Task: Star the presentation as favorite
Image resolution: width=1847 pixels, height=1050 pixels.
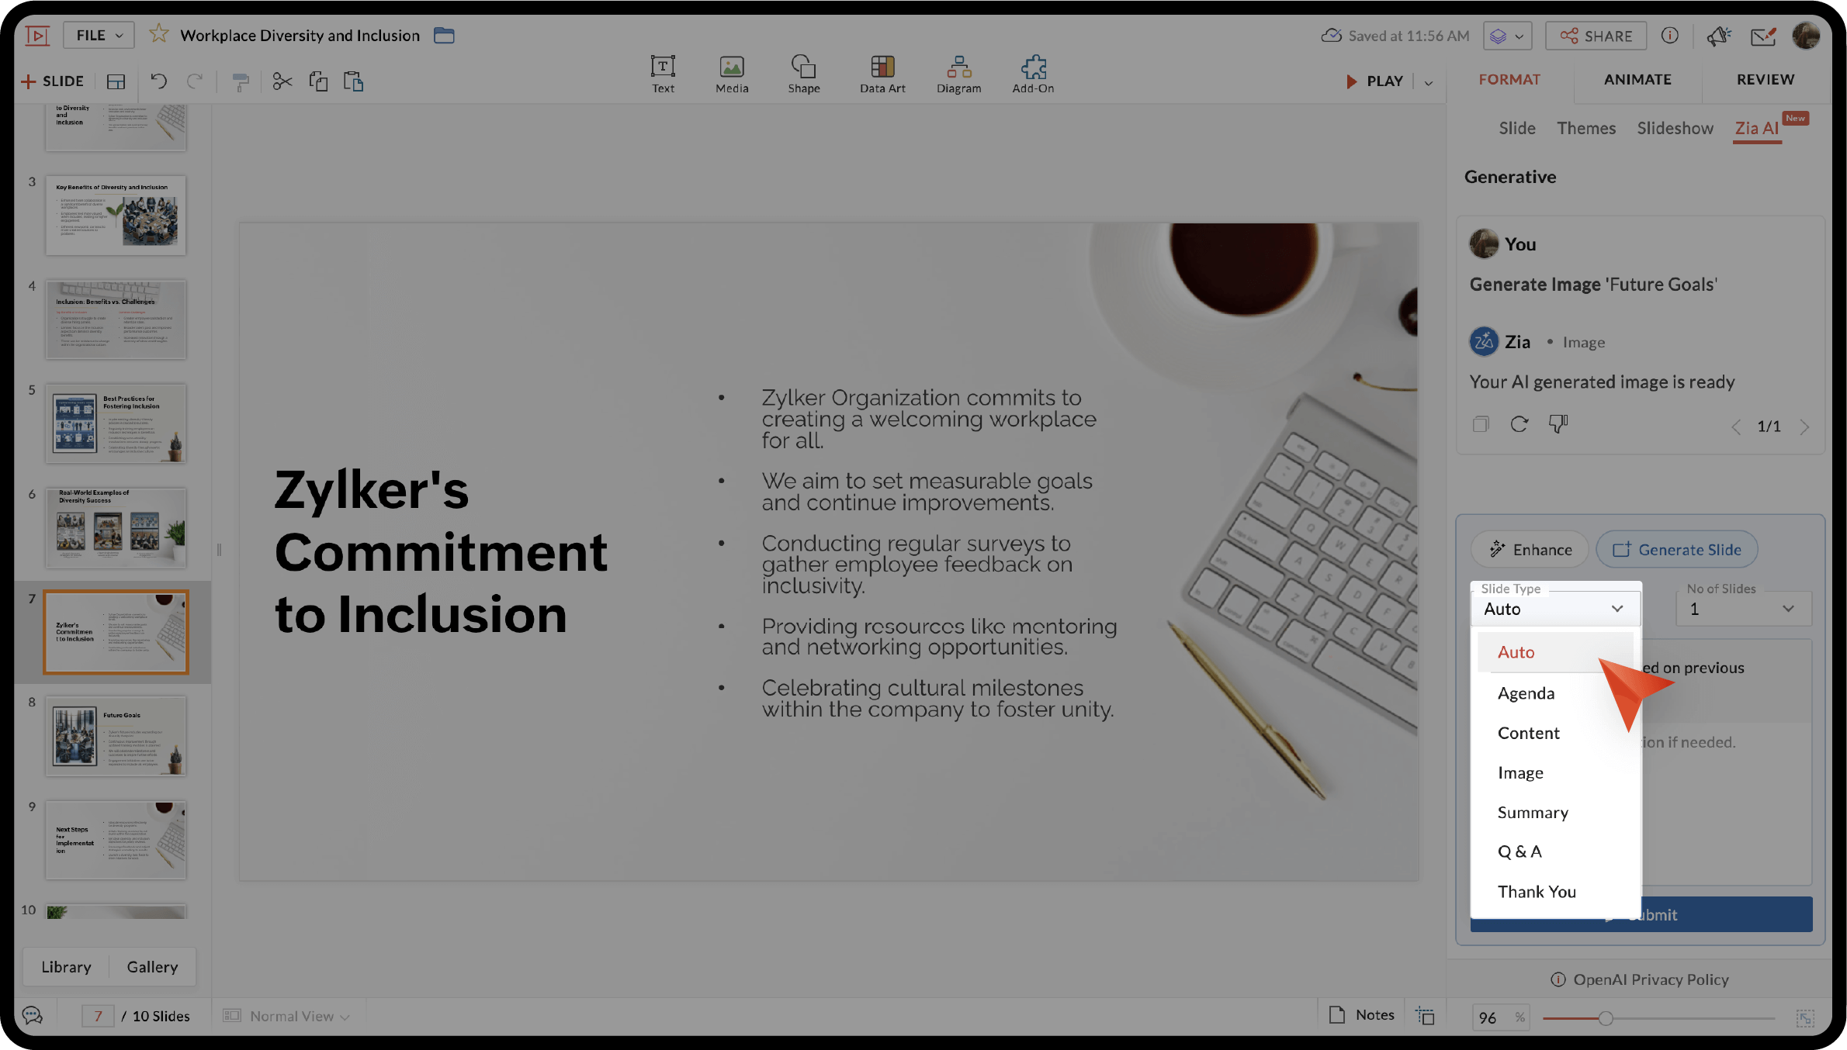Action: coord(158,35)
